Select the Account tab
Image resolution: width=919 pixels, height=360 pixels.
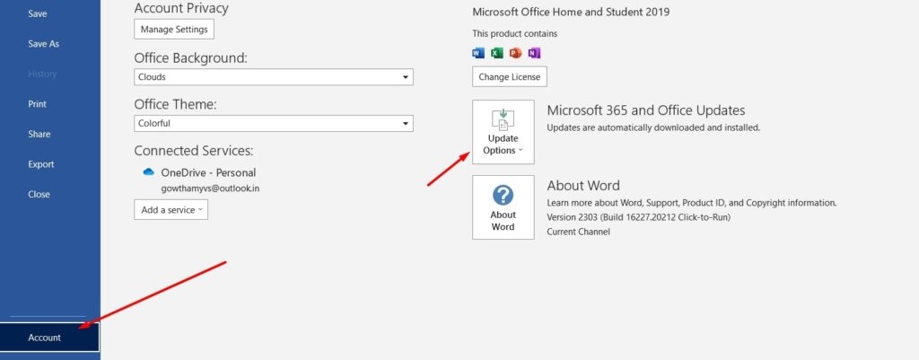tap(50, 338)
